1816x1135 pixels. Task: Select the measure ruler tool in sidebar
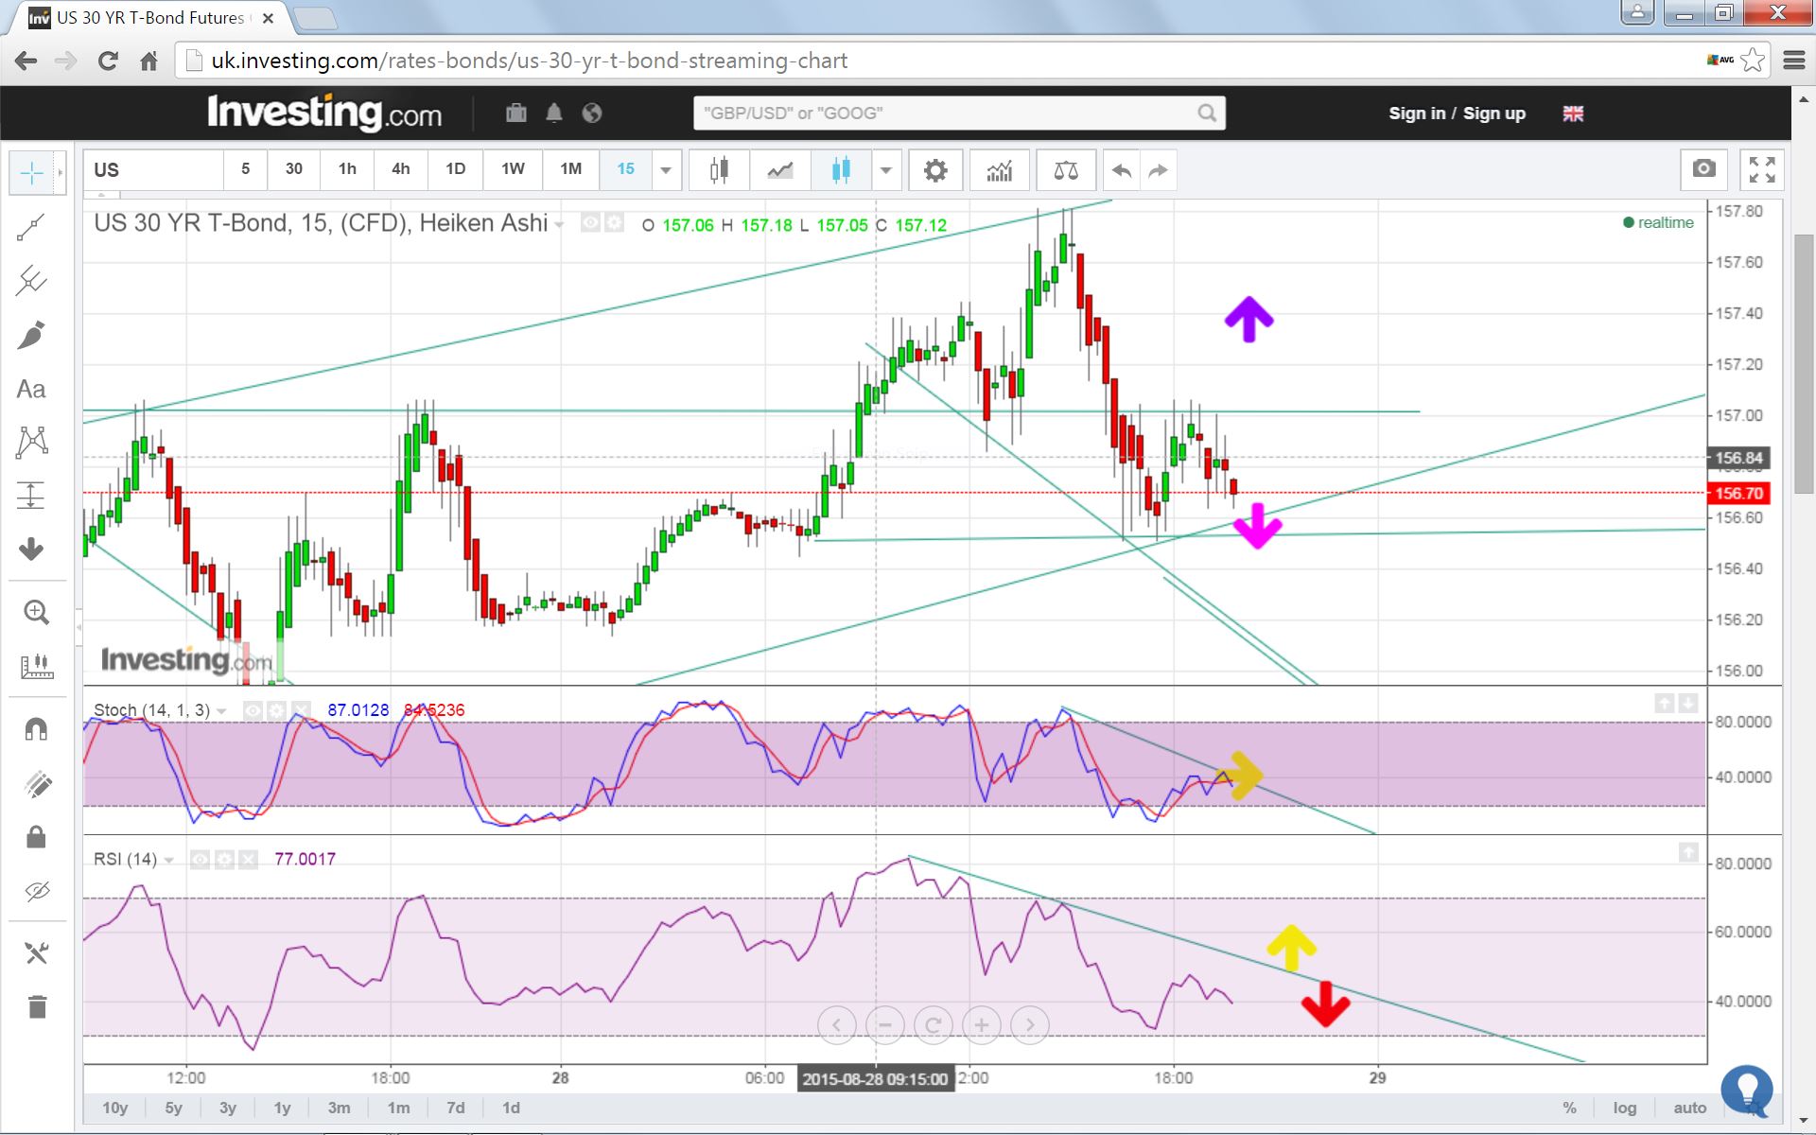coord(36,666)
